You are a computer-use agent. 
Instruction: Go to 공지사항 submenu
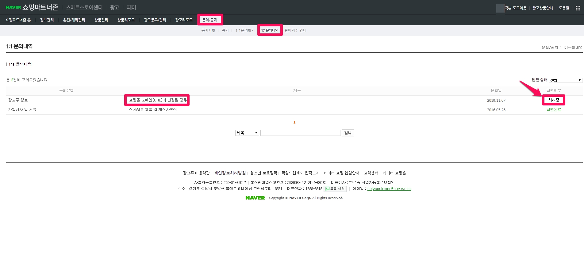pos(208,30)
